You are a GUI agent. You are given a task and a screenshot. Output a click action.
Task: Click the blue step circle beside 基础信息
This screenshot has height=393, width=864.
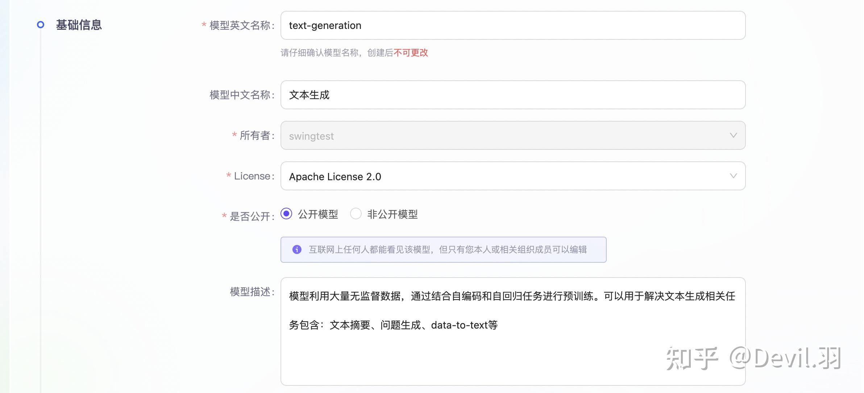coord(41,25)
